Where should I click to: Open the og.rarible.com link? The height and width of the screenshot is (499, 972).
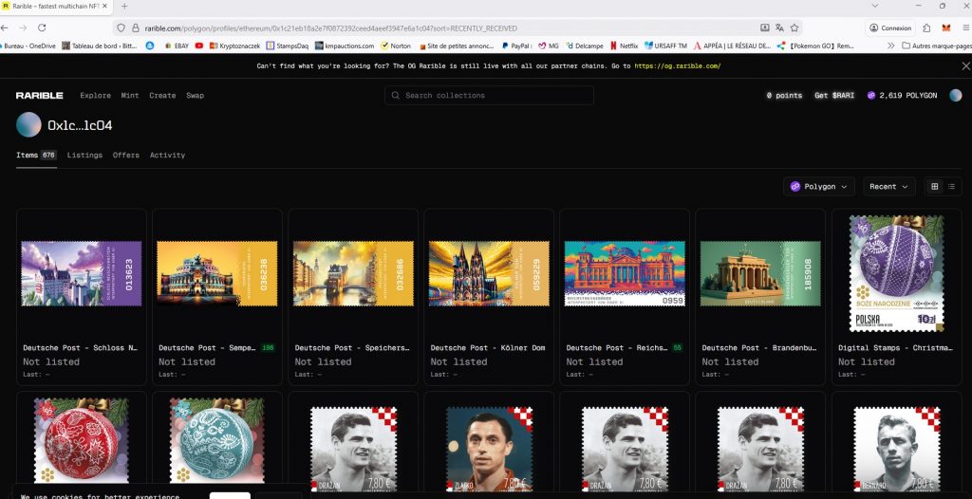click(677, 66)
